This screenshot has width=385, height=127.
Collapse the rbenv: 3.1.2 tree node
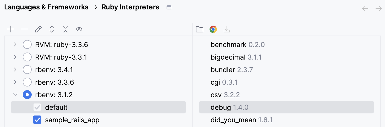pyautogui.click(x=15, y=95)
